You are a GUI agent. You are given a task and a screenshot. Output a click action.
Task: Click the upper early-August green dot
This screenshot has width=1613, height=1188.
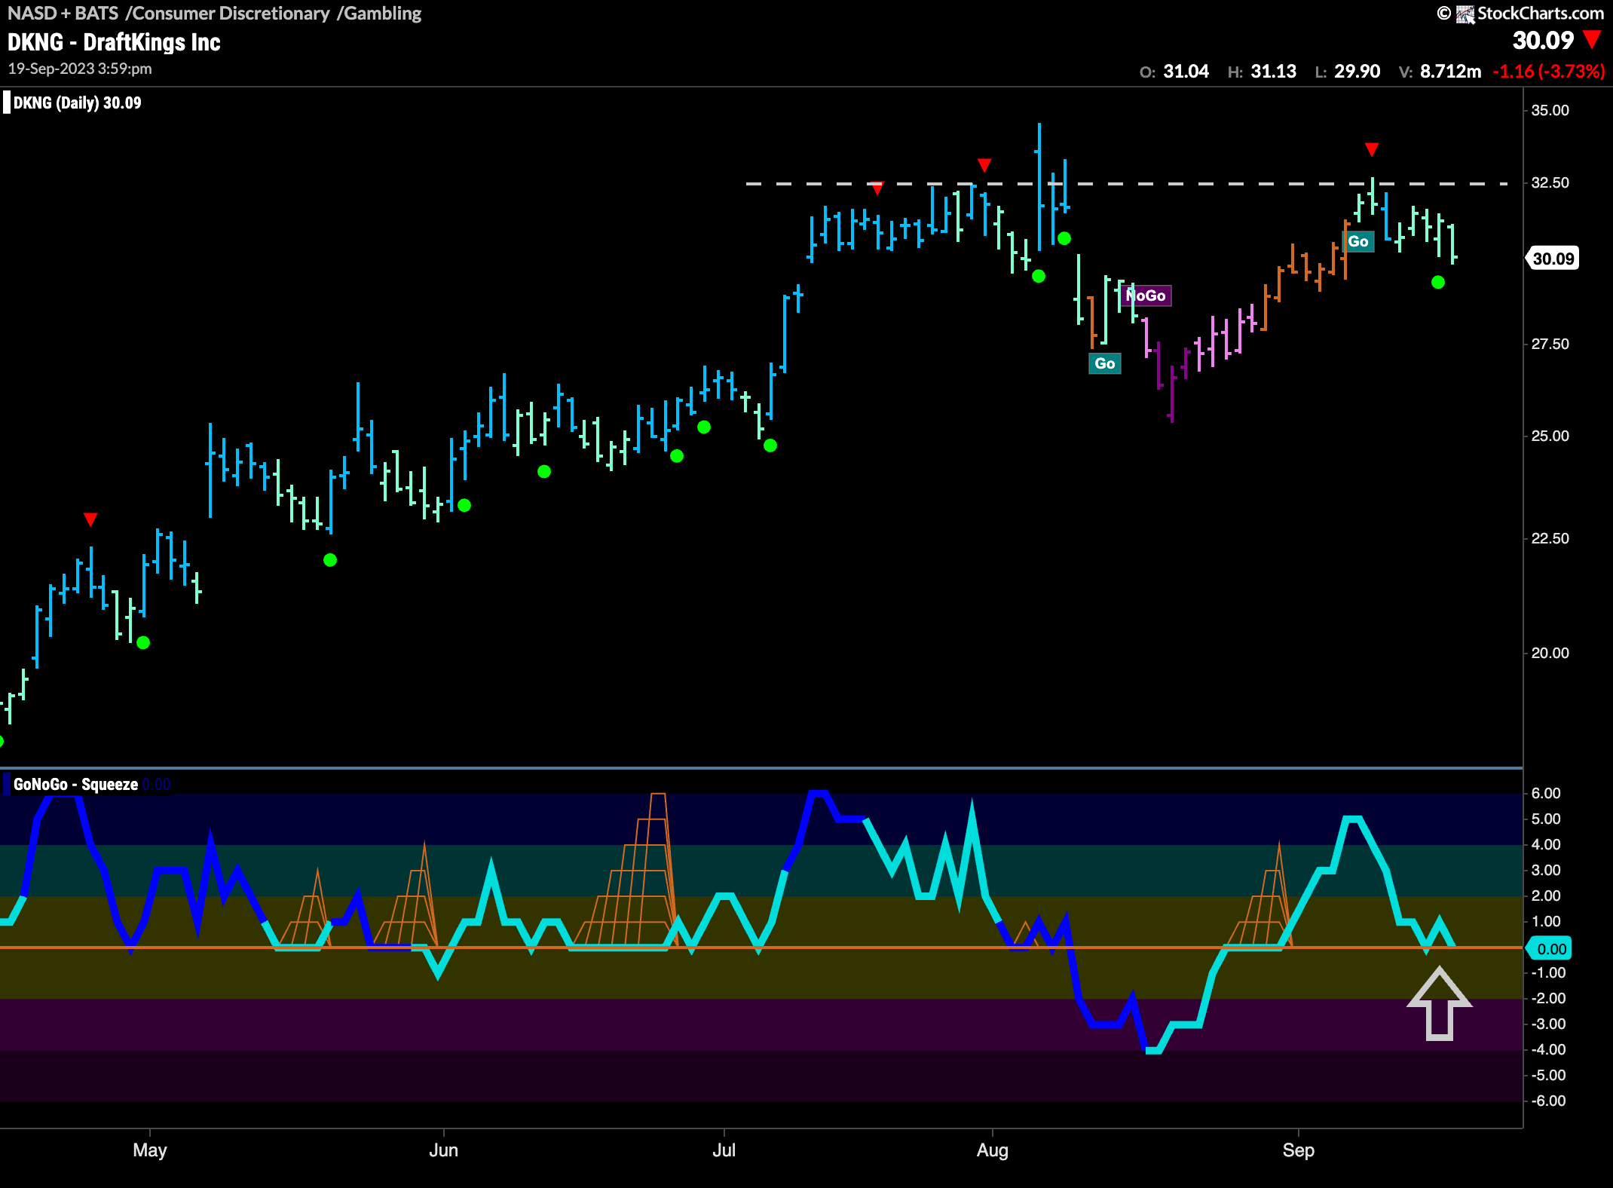click(x=1064, y=238)
